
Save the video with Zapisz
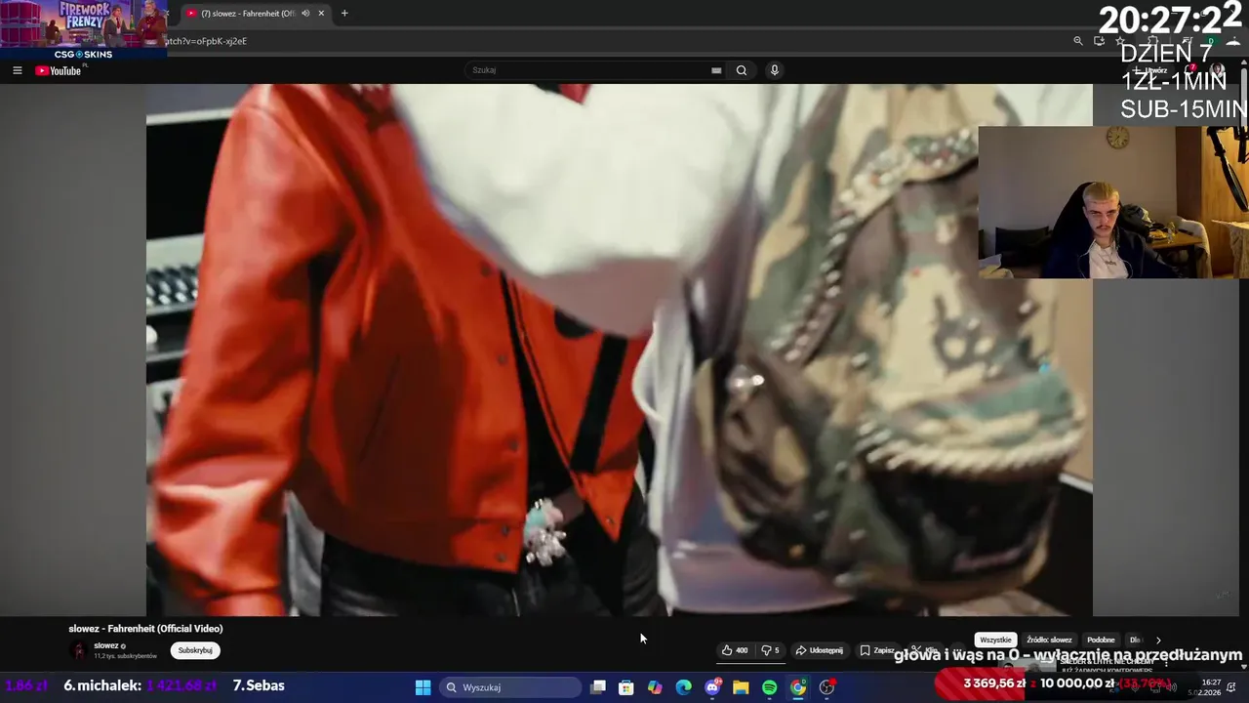tap(877, 650)
